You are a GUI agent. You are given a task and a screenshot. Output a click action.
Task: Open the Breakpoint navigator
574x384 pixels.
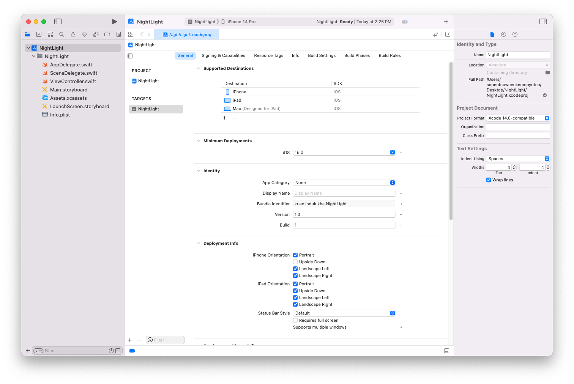pyautogui.click(x=107, y=35)
